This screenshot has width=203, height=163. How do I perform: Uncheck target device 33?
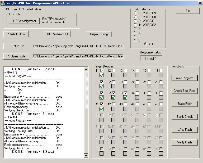click(125, 93)
